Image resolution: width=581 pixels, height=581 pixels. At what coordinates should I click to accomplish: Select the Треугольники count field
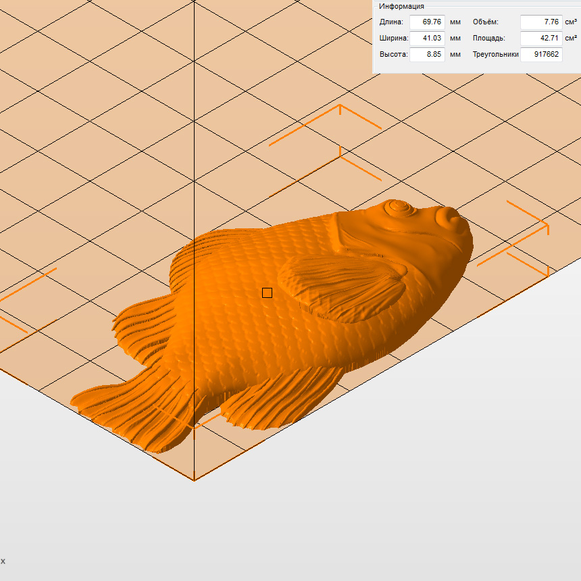[541, 54]
